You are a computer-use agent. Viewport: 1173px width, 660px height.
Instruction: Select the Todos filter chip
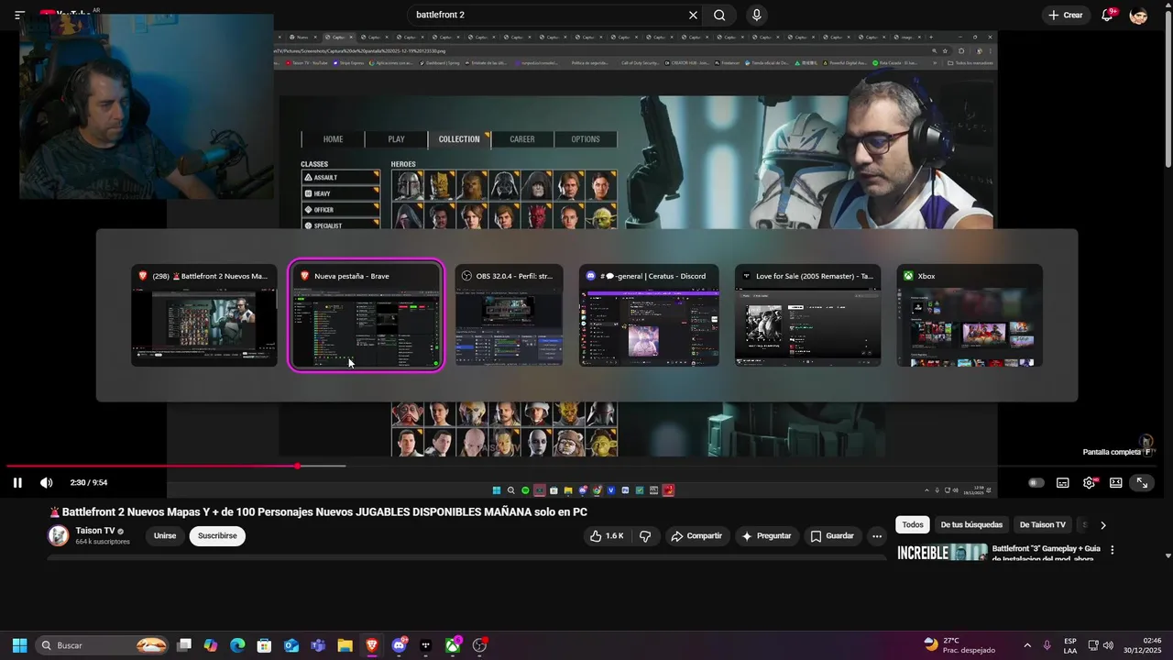point(913,525)
